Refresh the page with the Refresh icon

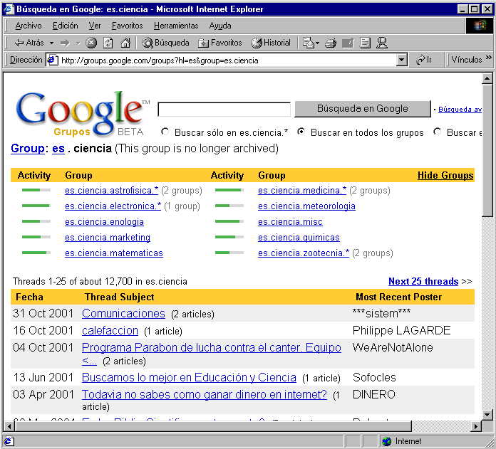tap(108, 43)
